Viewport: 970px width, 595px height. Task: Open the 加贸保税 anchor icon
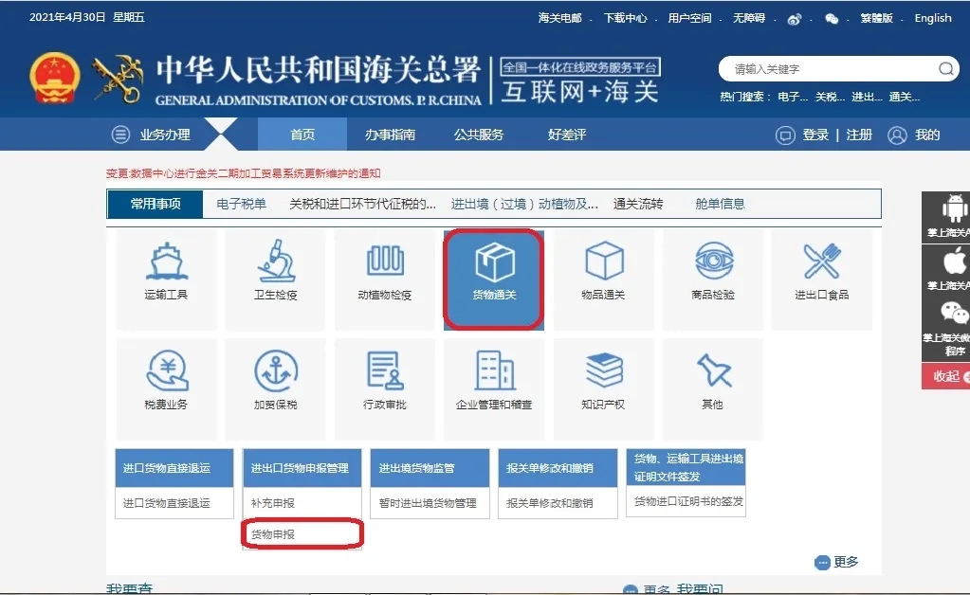(275, 371)
